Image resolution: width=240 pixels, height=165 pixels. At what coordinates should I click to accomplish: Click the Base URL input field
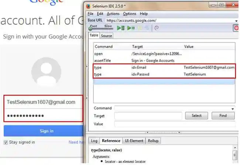pos(170,21)
